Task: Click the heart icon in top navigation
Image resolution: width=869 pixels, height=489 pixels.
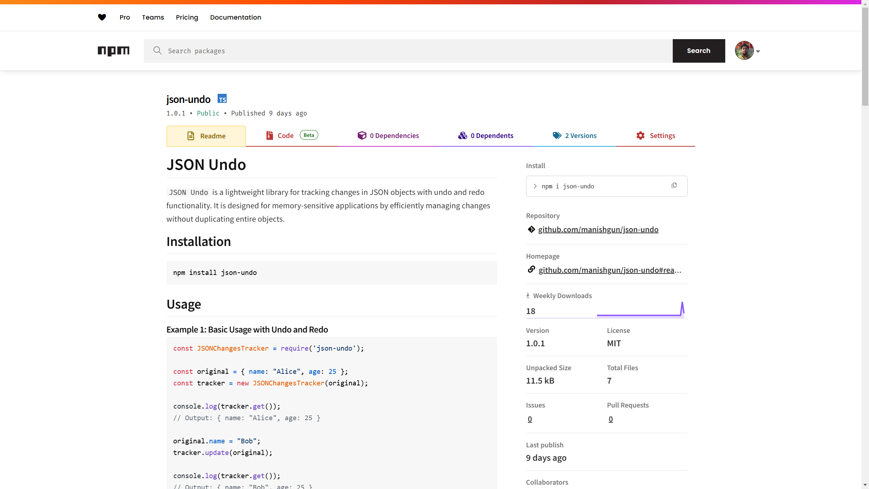Action: (102, 17)
